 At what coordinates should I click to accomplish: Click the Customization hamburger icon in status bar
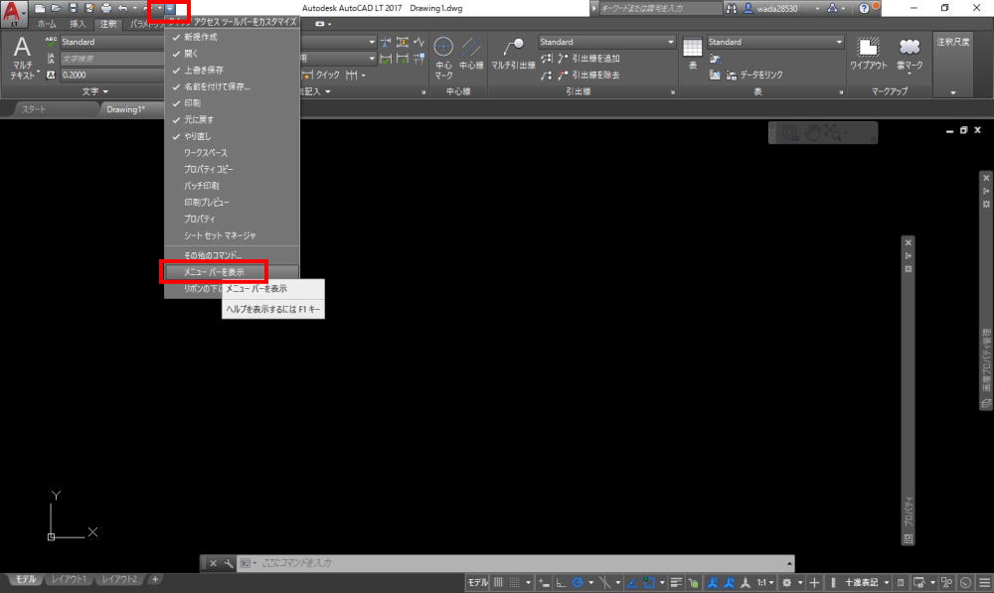click(x=984, y=582)
